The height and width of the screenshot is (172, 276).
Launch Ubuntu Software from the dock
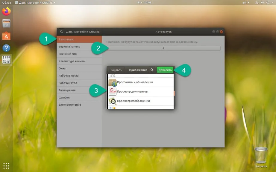tap(6, 36)
